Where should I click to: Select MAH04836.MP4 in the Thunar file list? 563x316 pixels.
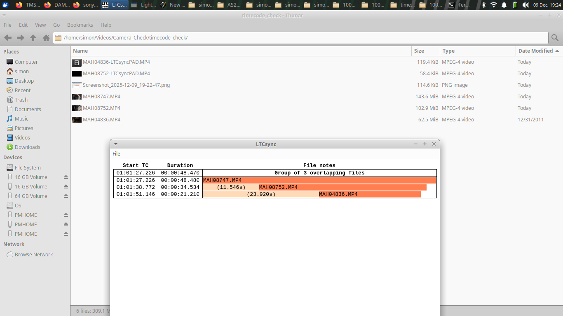(x=101, y=120)
